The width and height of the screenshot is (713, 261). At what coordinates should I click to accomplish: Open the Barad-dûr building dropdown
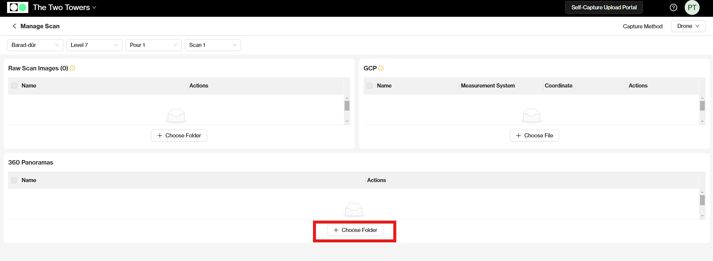35,45
